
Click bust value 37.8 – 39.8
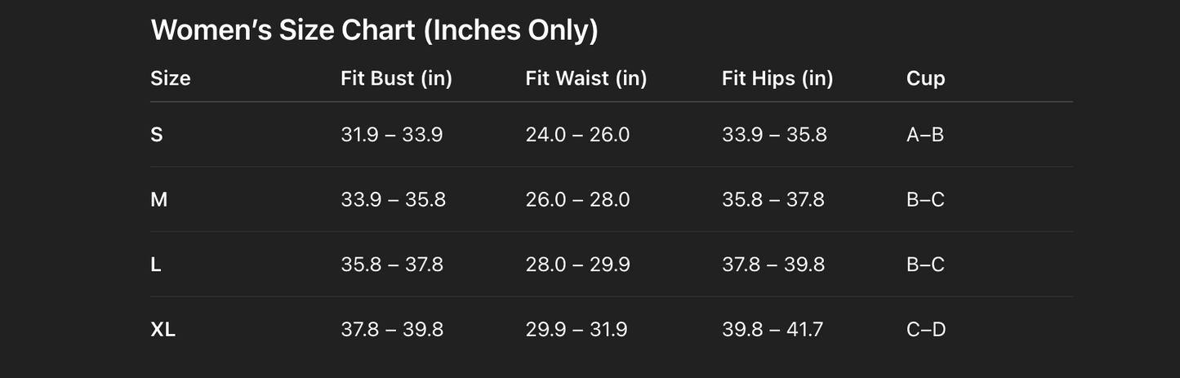(x=392, y=330)
